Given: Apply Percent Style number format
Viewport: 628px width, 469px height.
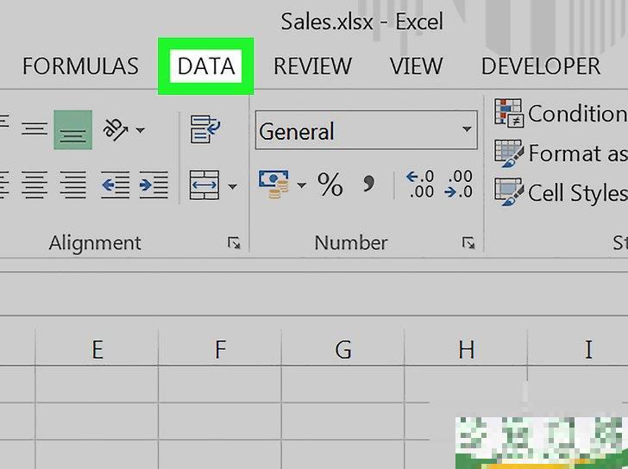Looking at the screenshot, I should pos(330,184).
